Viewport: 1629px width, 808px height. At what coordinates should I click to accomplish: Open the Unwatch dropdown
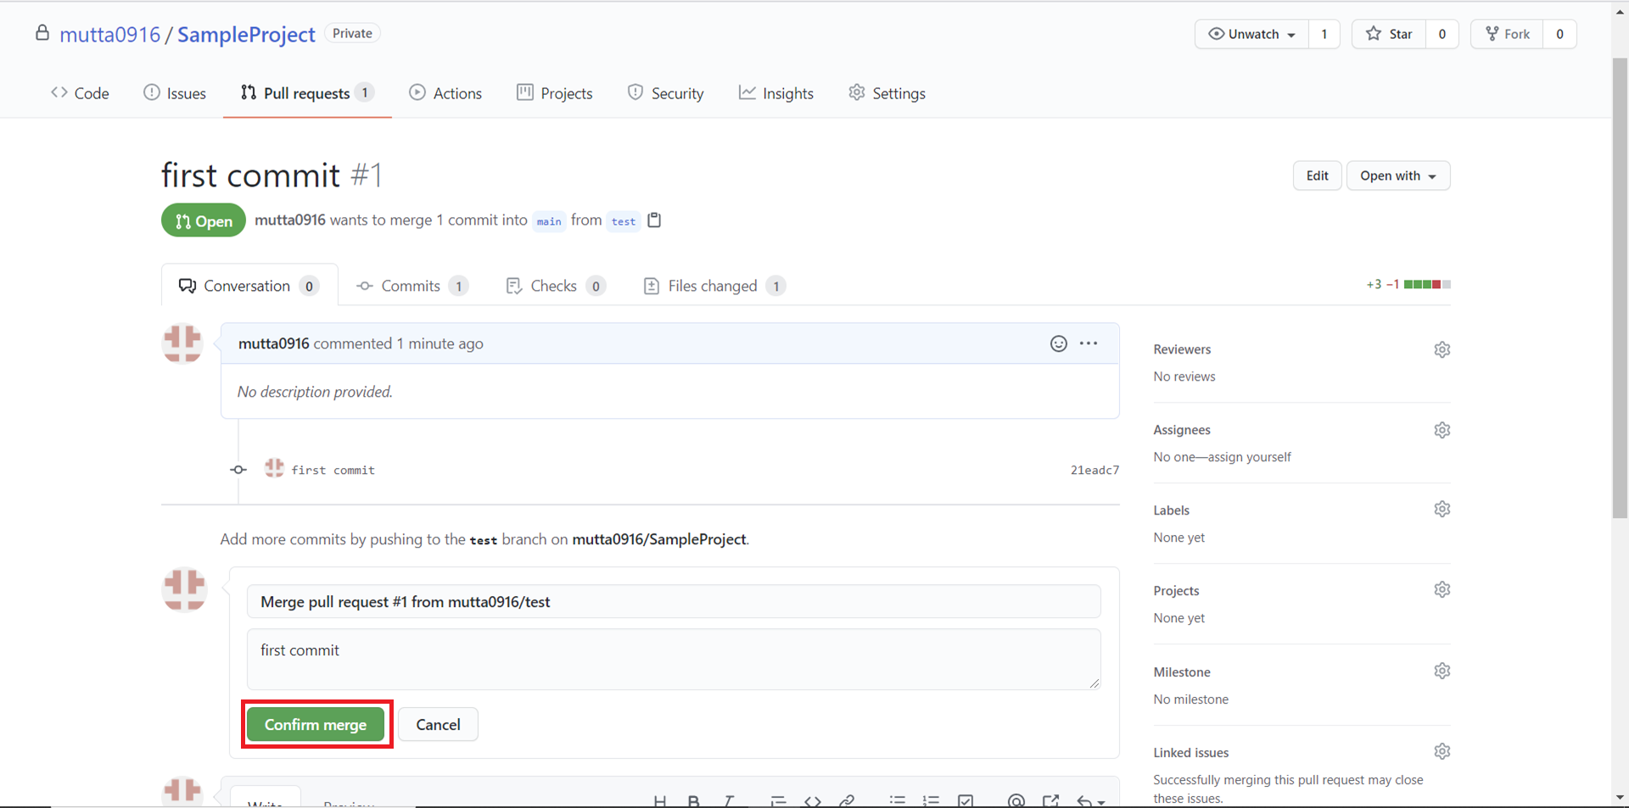(x=1252, y=34)
